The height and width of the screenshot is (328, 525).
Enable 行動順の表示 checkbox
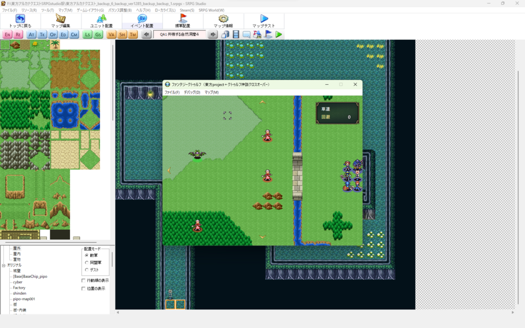[x=84, y=280]
